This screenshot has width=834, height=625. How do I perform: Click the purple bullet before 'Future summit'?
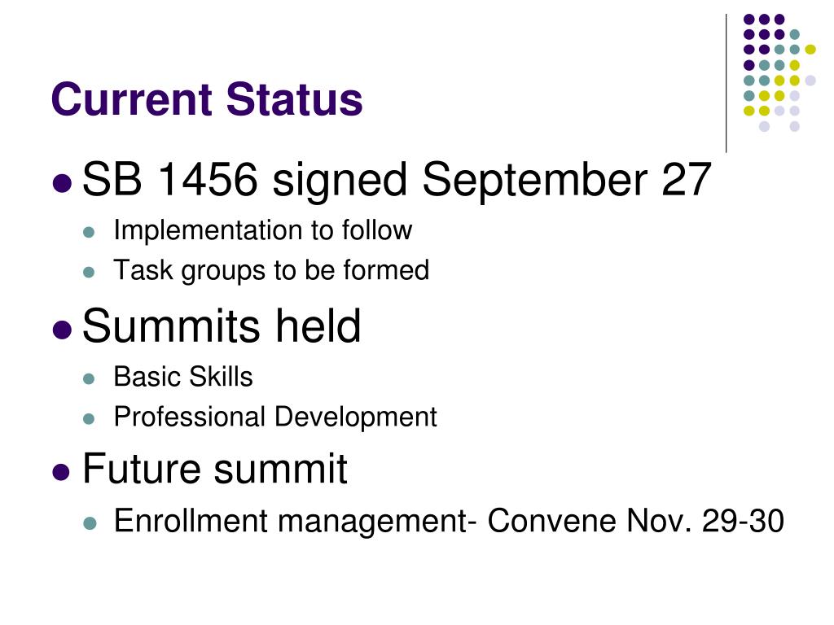(62, 472)
